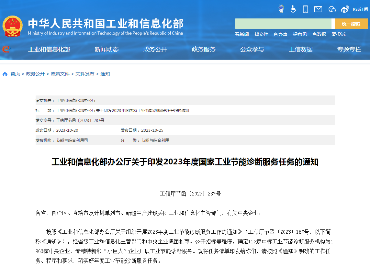The image size is (370, 266).
Task: Open the mobile version icon
Action: 305,9
